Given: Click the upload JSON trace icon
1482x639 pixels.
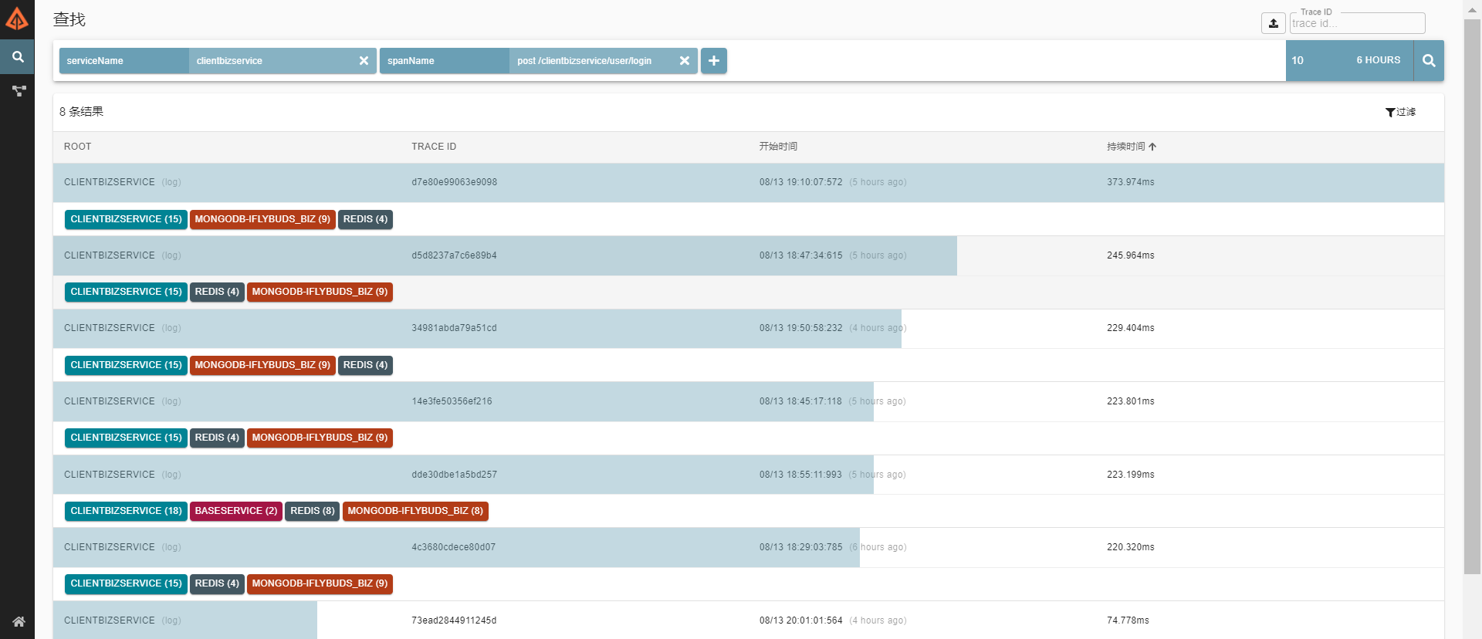Looking at the screenshot, I should (1273, 23).
